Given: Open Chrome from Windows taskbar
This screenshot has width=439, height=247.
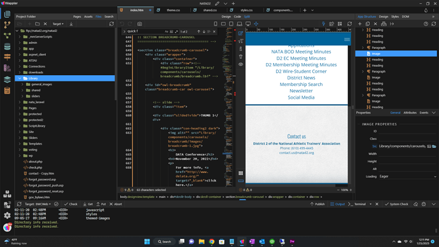Looking at the screenshot, I should (x=212, y=241).
